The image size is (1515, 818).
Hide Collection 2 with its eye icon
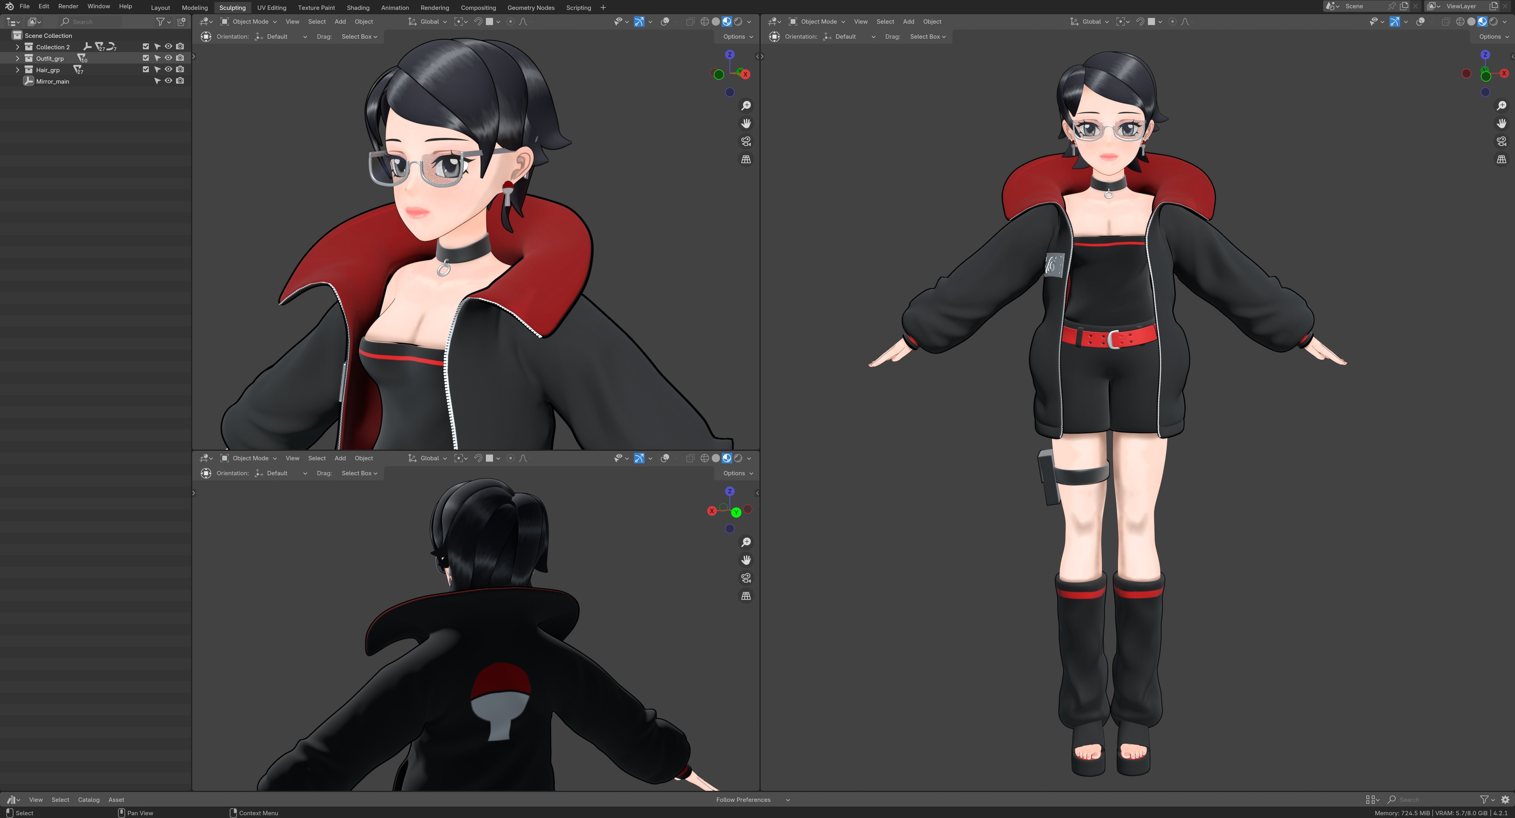coord(168,47)
